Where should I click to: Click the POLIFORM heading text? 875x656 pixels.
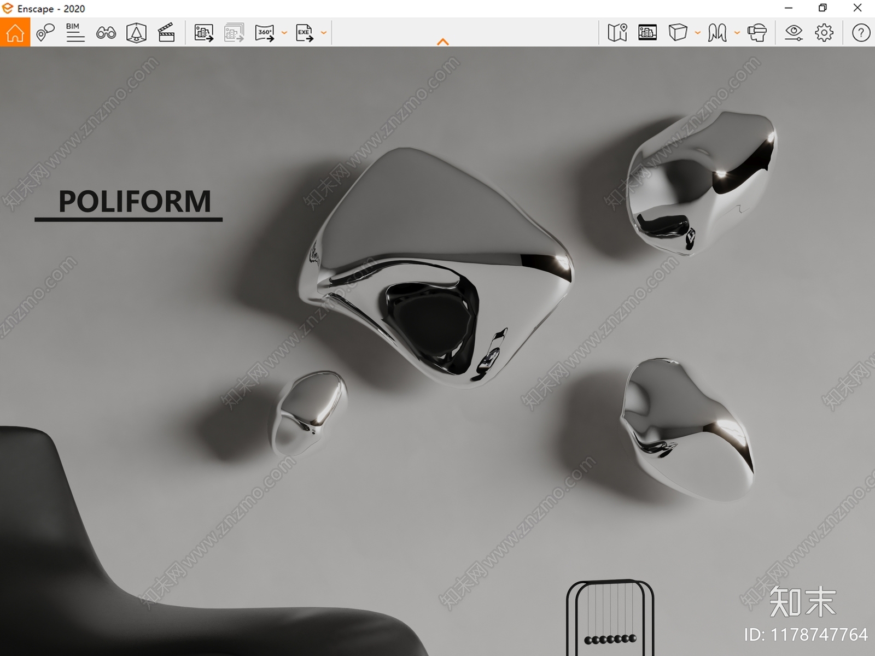coord(135,201)
